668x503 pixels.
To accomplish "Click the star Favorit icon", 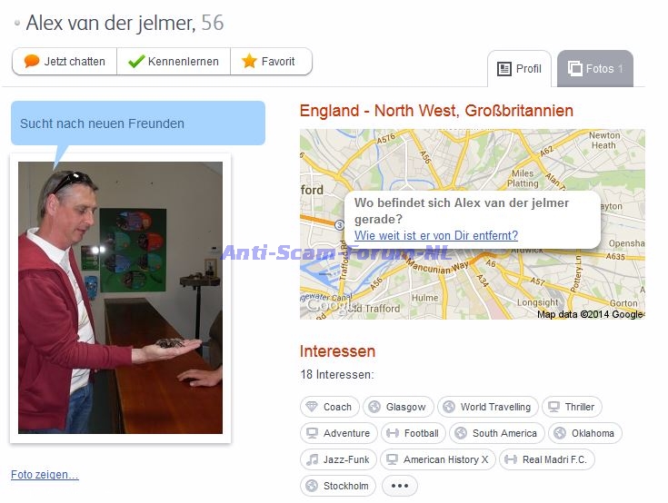I will coord(249,62).
